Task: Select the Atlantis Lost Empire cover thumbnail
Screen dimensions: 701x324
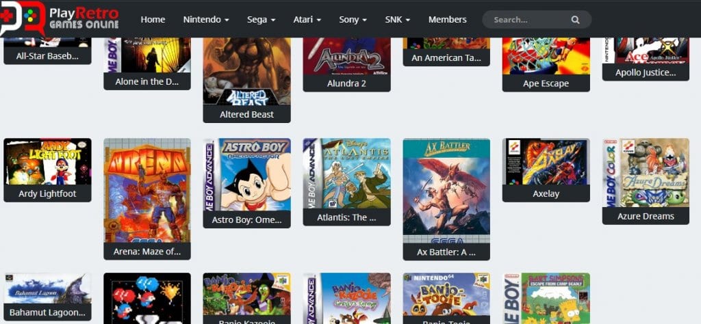Action: tap(347, 173)
